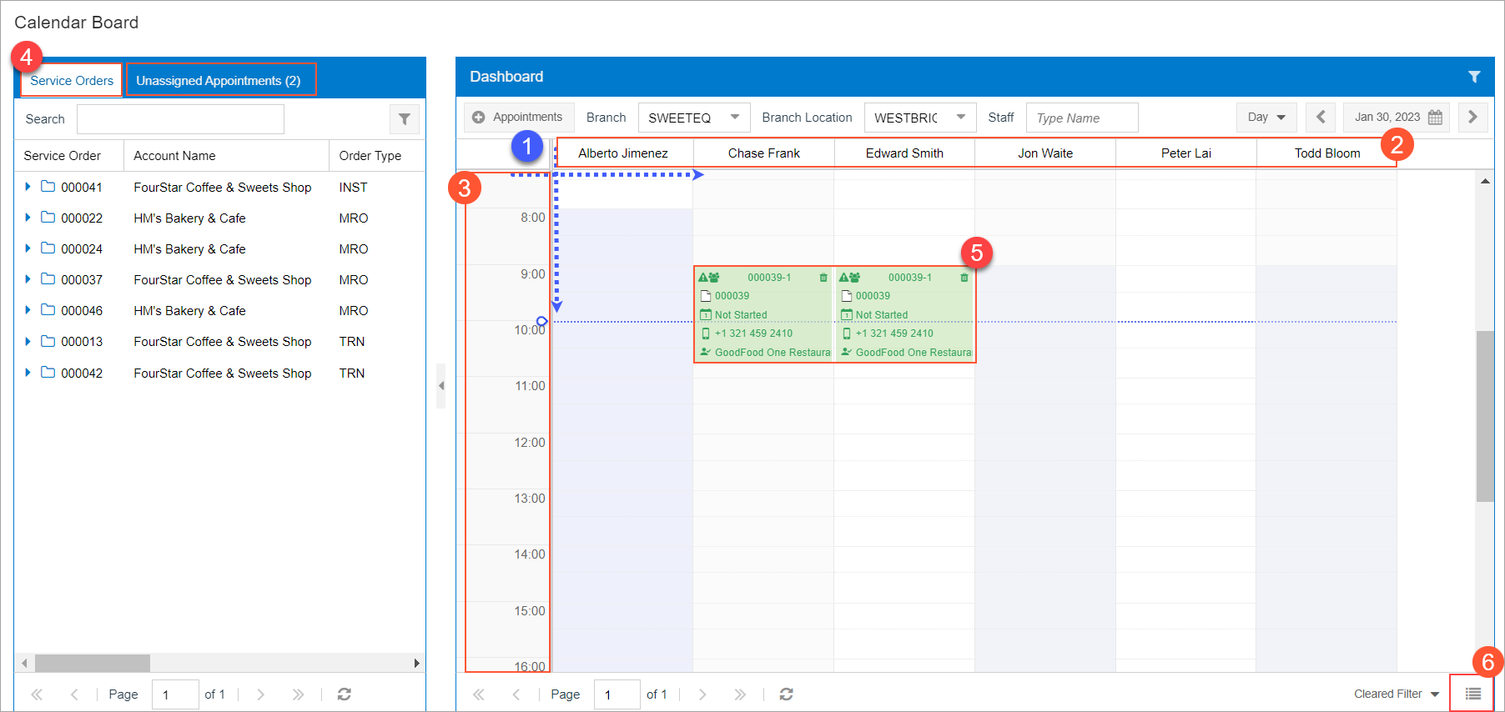Open the Day view dropdown
The image size is (1505, 712).
point(1266,118)
